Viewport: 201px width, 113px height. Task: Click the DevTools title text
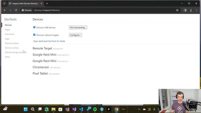(x=10, y=19)
